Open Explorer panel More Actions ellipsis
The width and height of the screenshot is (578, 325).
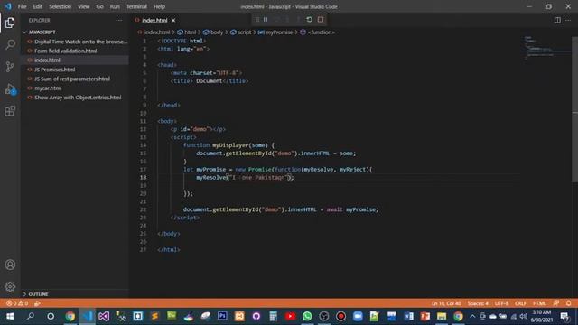point(118,20)
